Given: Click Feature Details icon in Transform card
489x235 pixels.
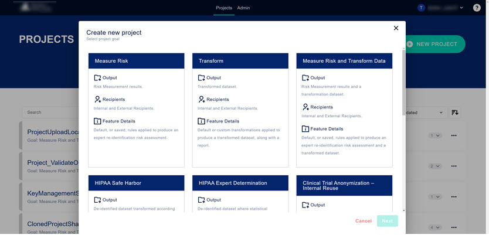Looking at the screenshot, I should click(201, 121).
